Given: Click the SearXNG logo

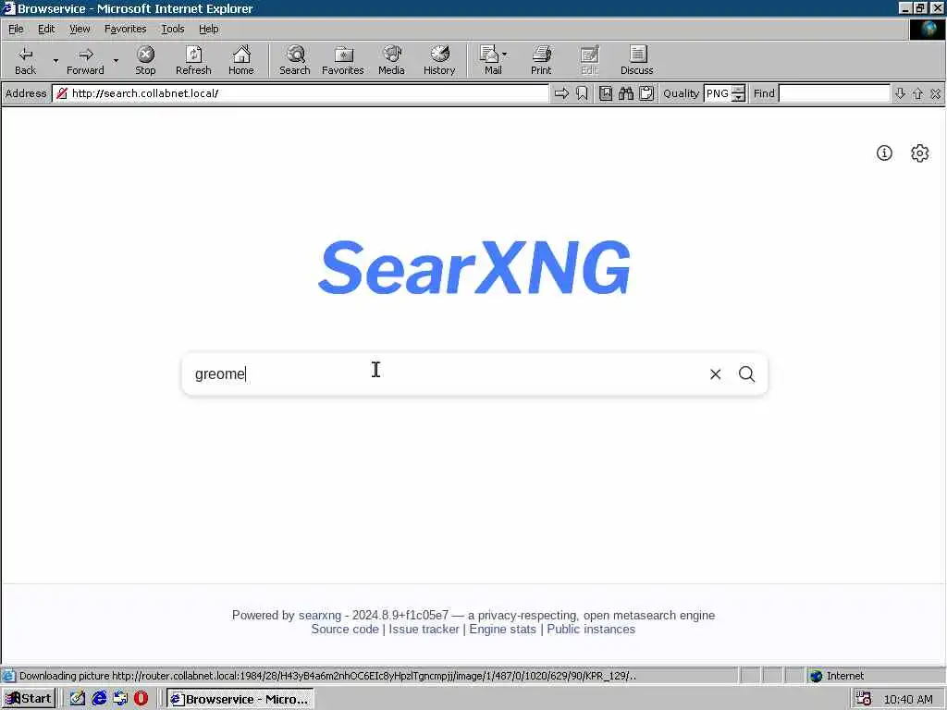Looking at the screenshot, I should tap(474, 267).
